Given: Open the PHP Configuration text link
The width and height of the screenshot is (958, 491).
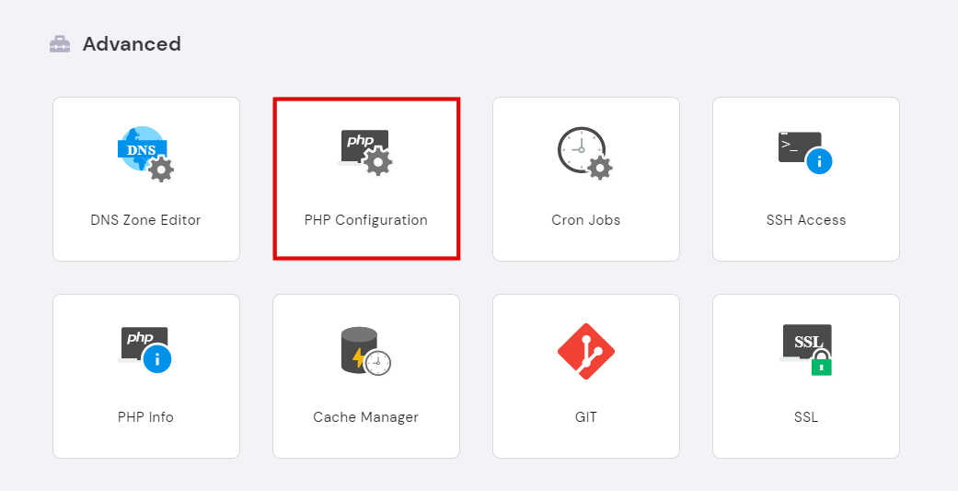Looking at the screenshot, I should 366,220.
